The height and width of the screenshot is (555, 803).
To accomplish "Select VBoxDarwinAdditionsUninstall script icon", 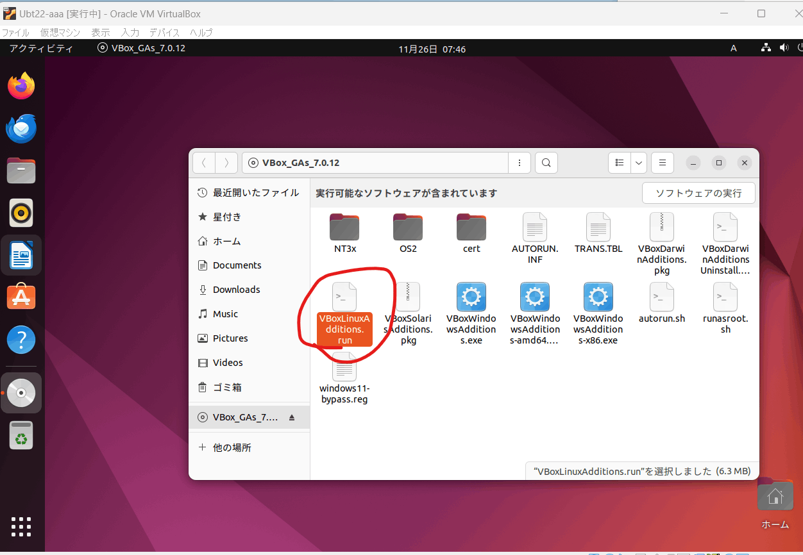I will coord(725,227).
